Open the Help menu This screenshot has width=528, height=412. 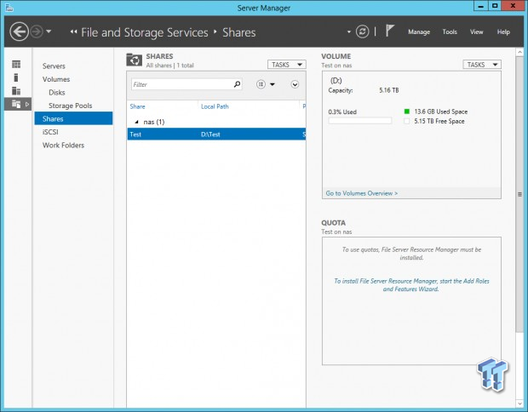[503, 31]
